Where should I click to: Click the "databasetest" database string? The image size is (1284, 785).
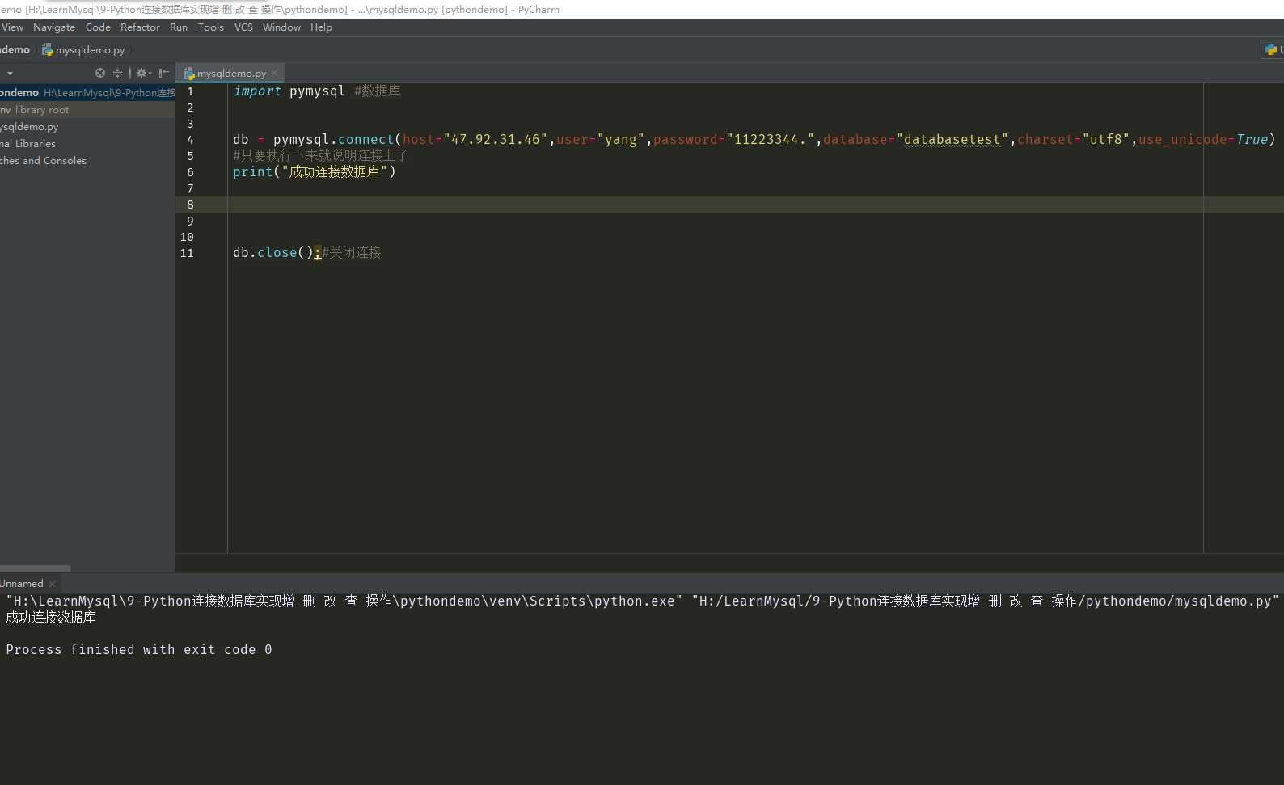coord(952,140)
